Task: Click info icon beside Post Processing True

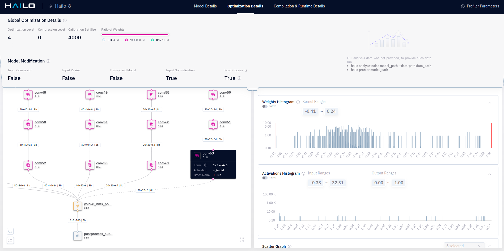Action: pos(239,78)
